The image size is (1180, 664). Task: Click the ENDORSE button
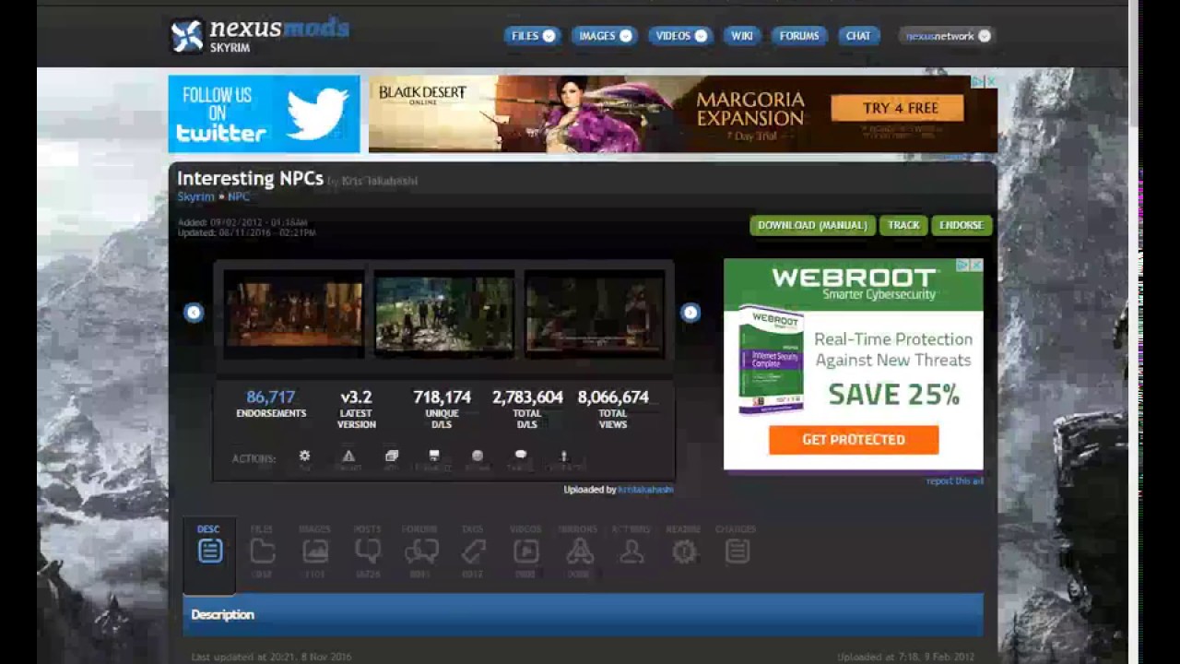pyautogui.click(x=962, y=225)
